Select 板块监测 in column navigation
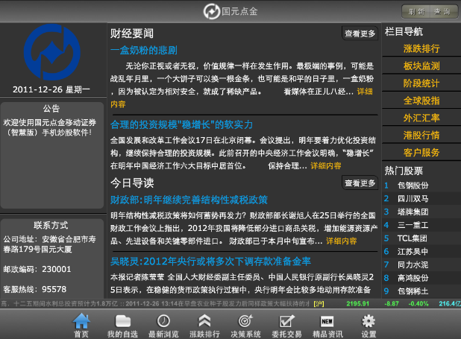 [x=421, y=66]
